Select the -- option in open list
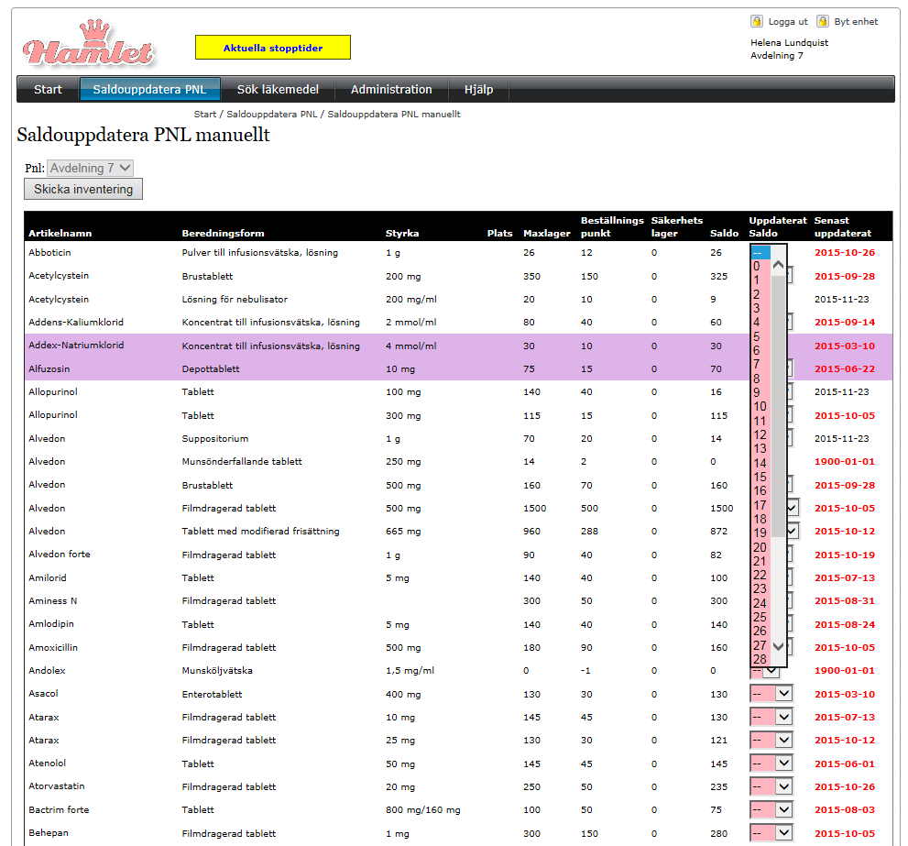The width and height of the screenshot is (908, 846). tap(760, 253)
